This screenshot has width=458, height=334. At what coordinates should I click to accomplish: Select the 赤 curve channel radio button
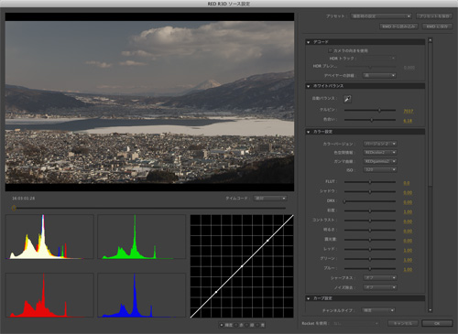[x=236, y=325]
